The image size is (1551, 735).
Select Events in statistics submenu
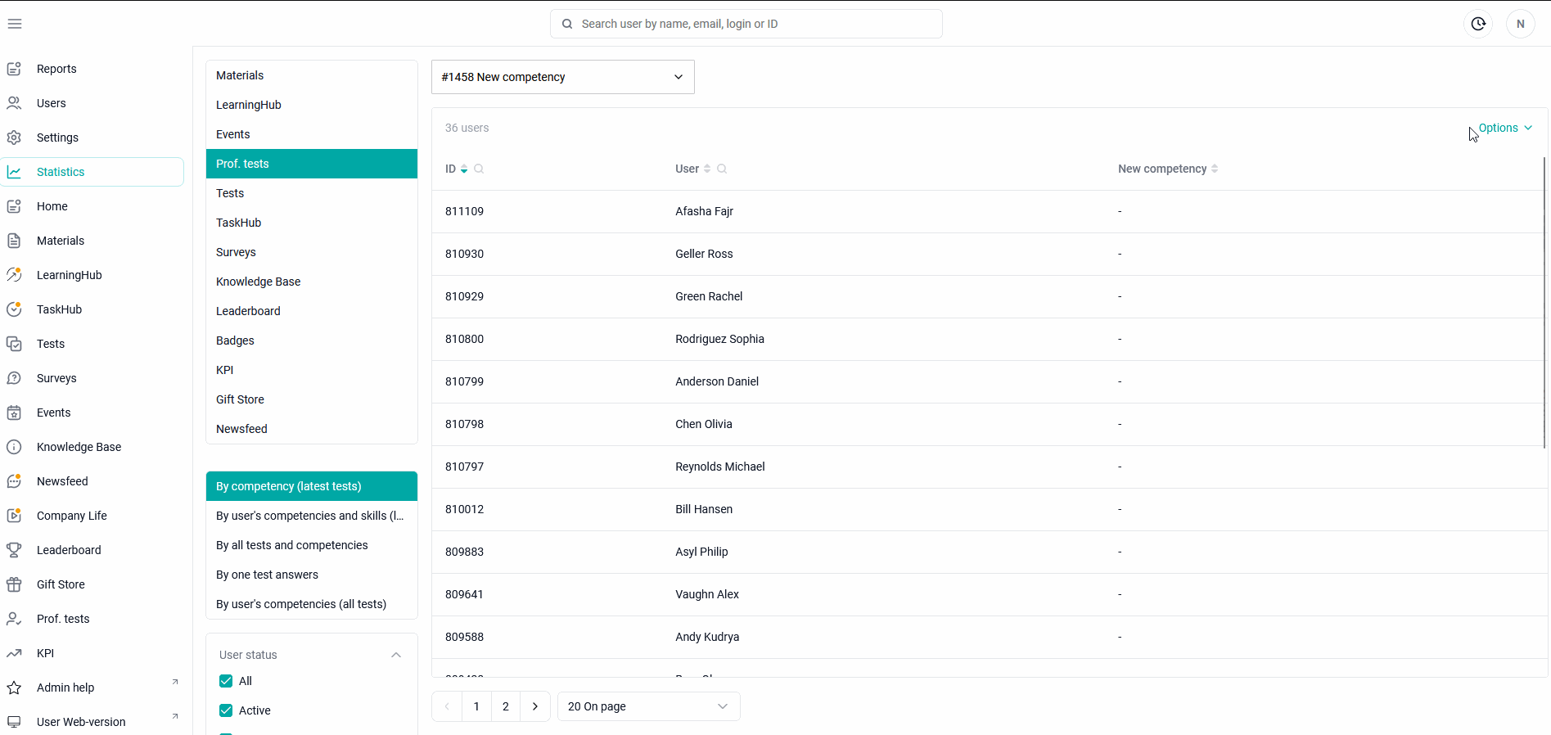pyautogui.click(x=312, y=134)
